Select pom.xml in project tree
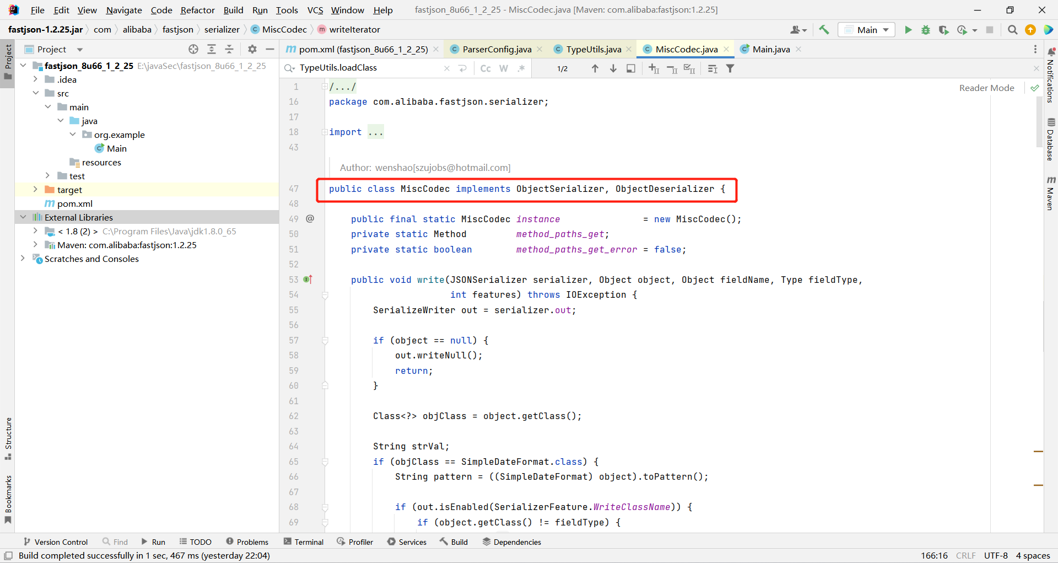The width and height of the screenshot is (1058, 563). pyautogui.click(x=75, y=203)
